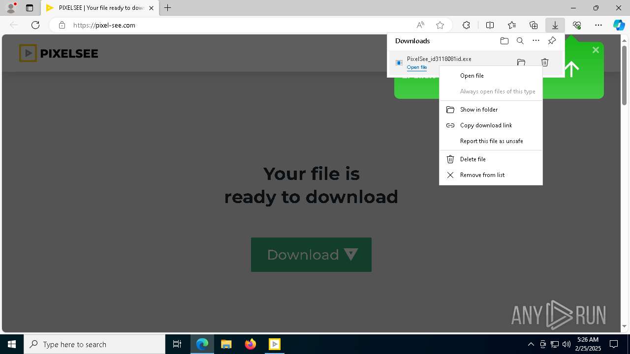Click the PixelSee_id3118081id.exe file name
630x354 pixels.
[439, 59]
